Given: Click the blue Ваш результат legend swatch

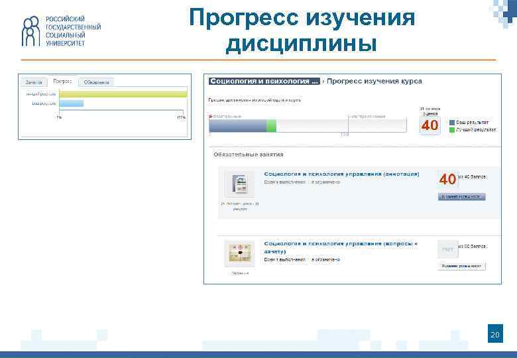Looking at the screenshot, I should pyautogui.click(x=452, y=122).
